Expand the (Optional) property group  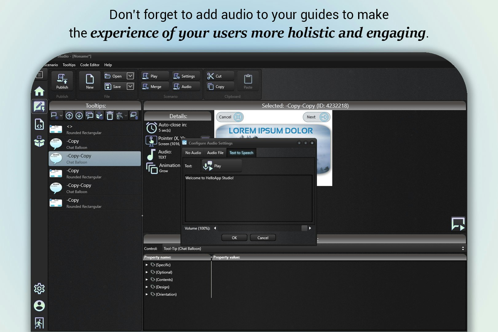[x=147, y=272]
